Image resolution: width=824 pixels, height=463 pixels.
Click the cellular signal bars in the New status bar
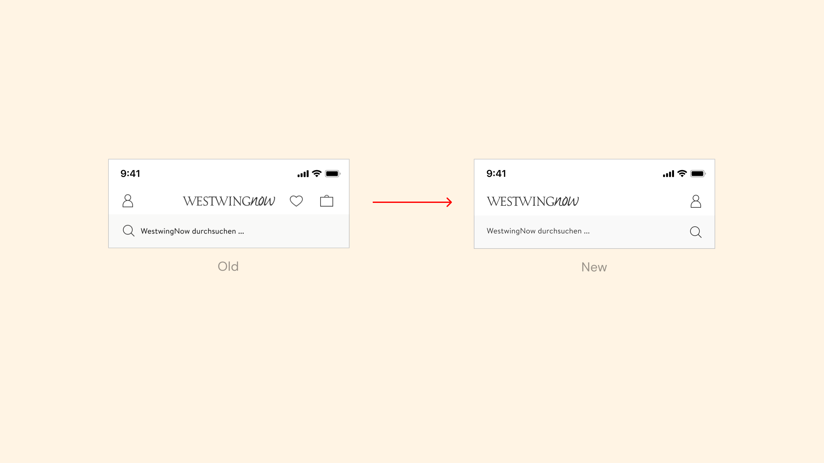tap(668, 174)
